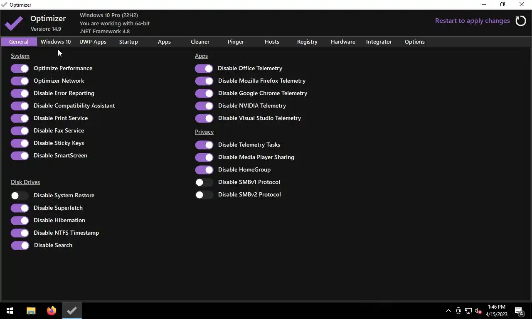This screenshot has height=319, width=532.
Task: Toggle Disable Office Telemetry switch
Action: pyautogui.click(x=204, y=69)
